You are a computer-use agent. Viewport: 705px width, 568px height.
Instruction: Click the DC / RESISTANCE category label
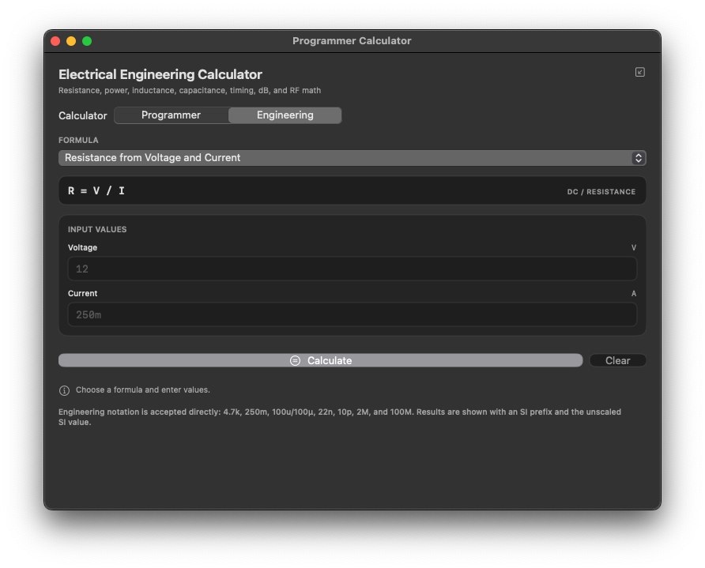[601, 192]
